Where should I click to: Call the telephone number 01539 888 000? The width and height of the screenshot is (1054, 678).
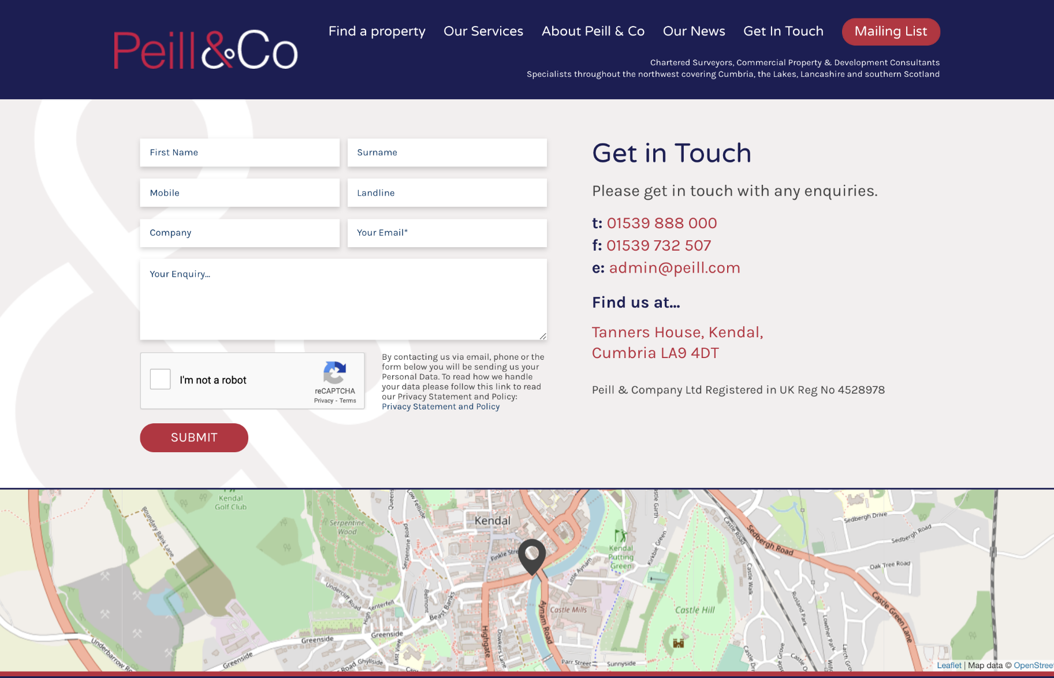[662, 223]
